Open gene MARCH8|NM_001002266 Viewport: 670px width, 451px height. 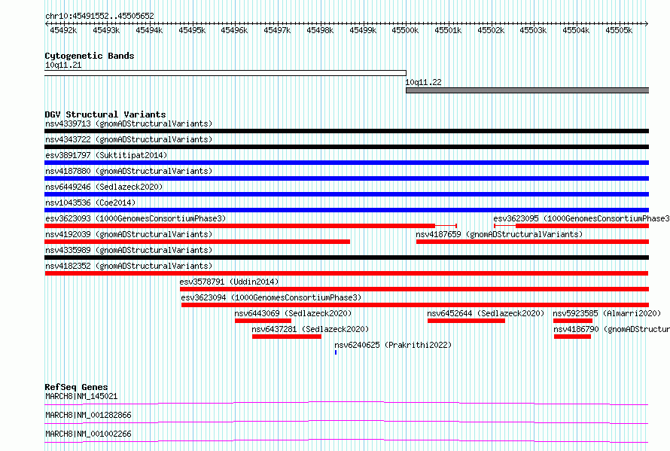coord(88,434)
